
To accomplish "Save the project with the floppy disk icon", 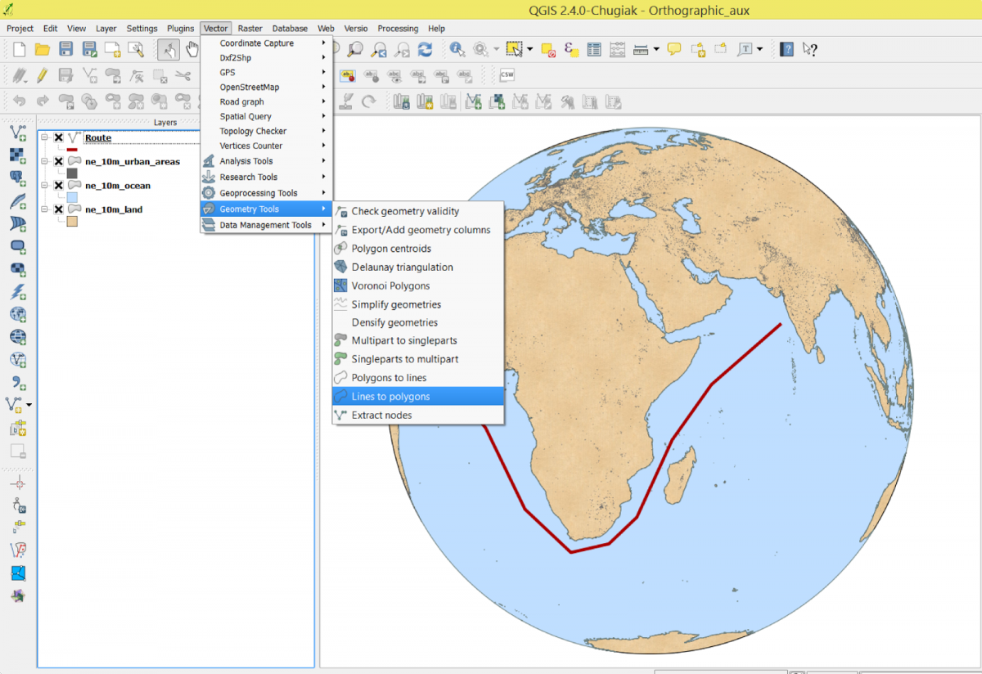I will coord(66,49).
